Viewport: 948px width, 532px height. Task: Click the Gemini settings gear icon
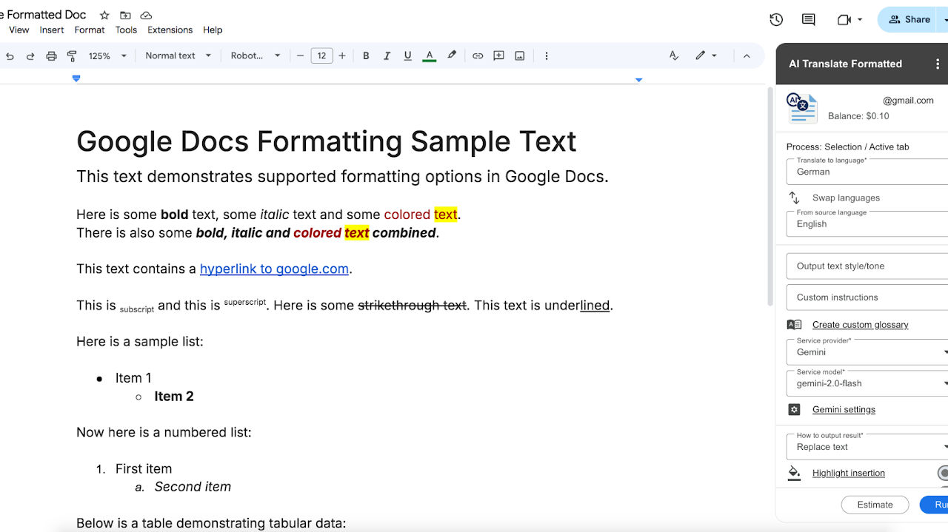tap(794, 410)
